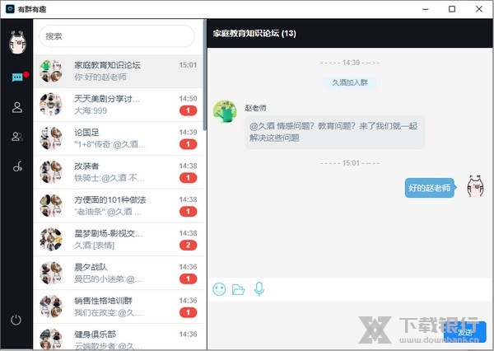Open the 销售性格培训群 conversation
494x351 pixels.
(119, 307)
